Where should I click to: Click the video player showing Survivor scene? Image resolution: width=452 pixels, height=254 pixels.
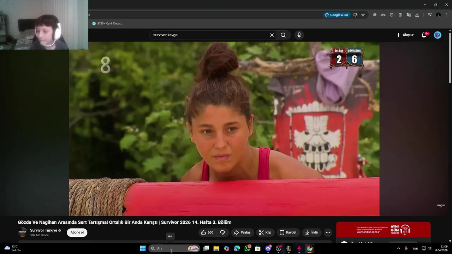[224, 129]
